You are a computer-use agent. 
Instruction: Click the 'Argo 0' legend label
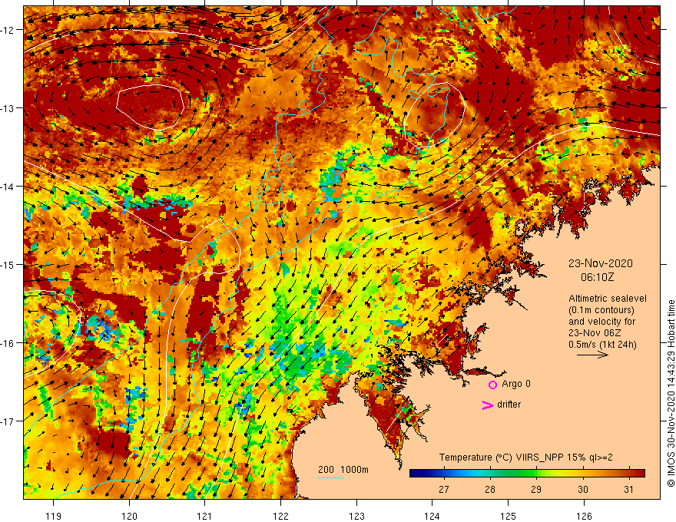(x=516, y=384)
